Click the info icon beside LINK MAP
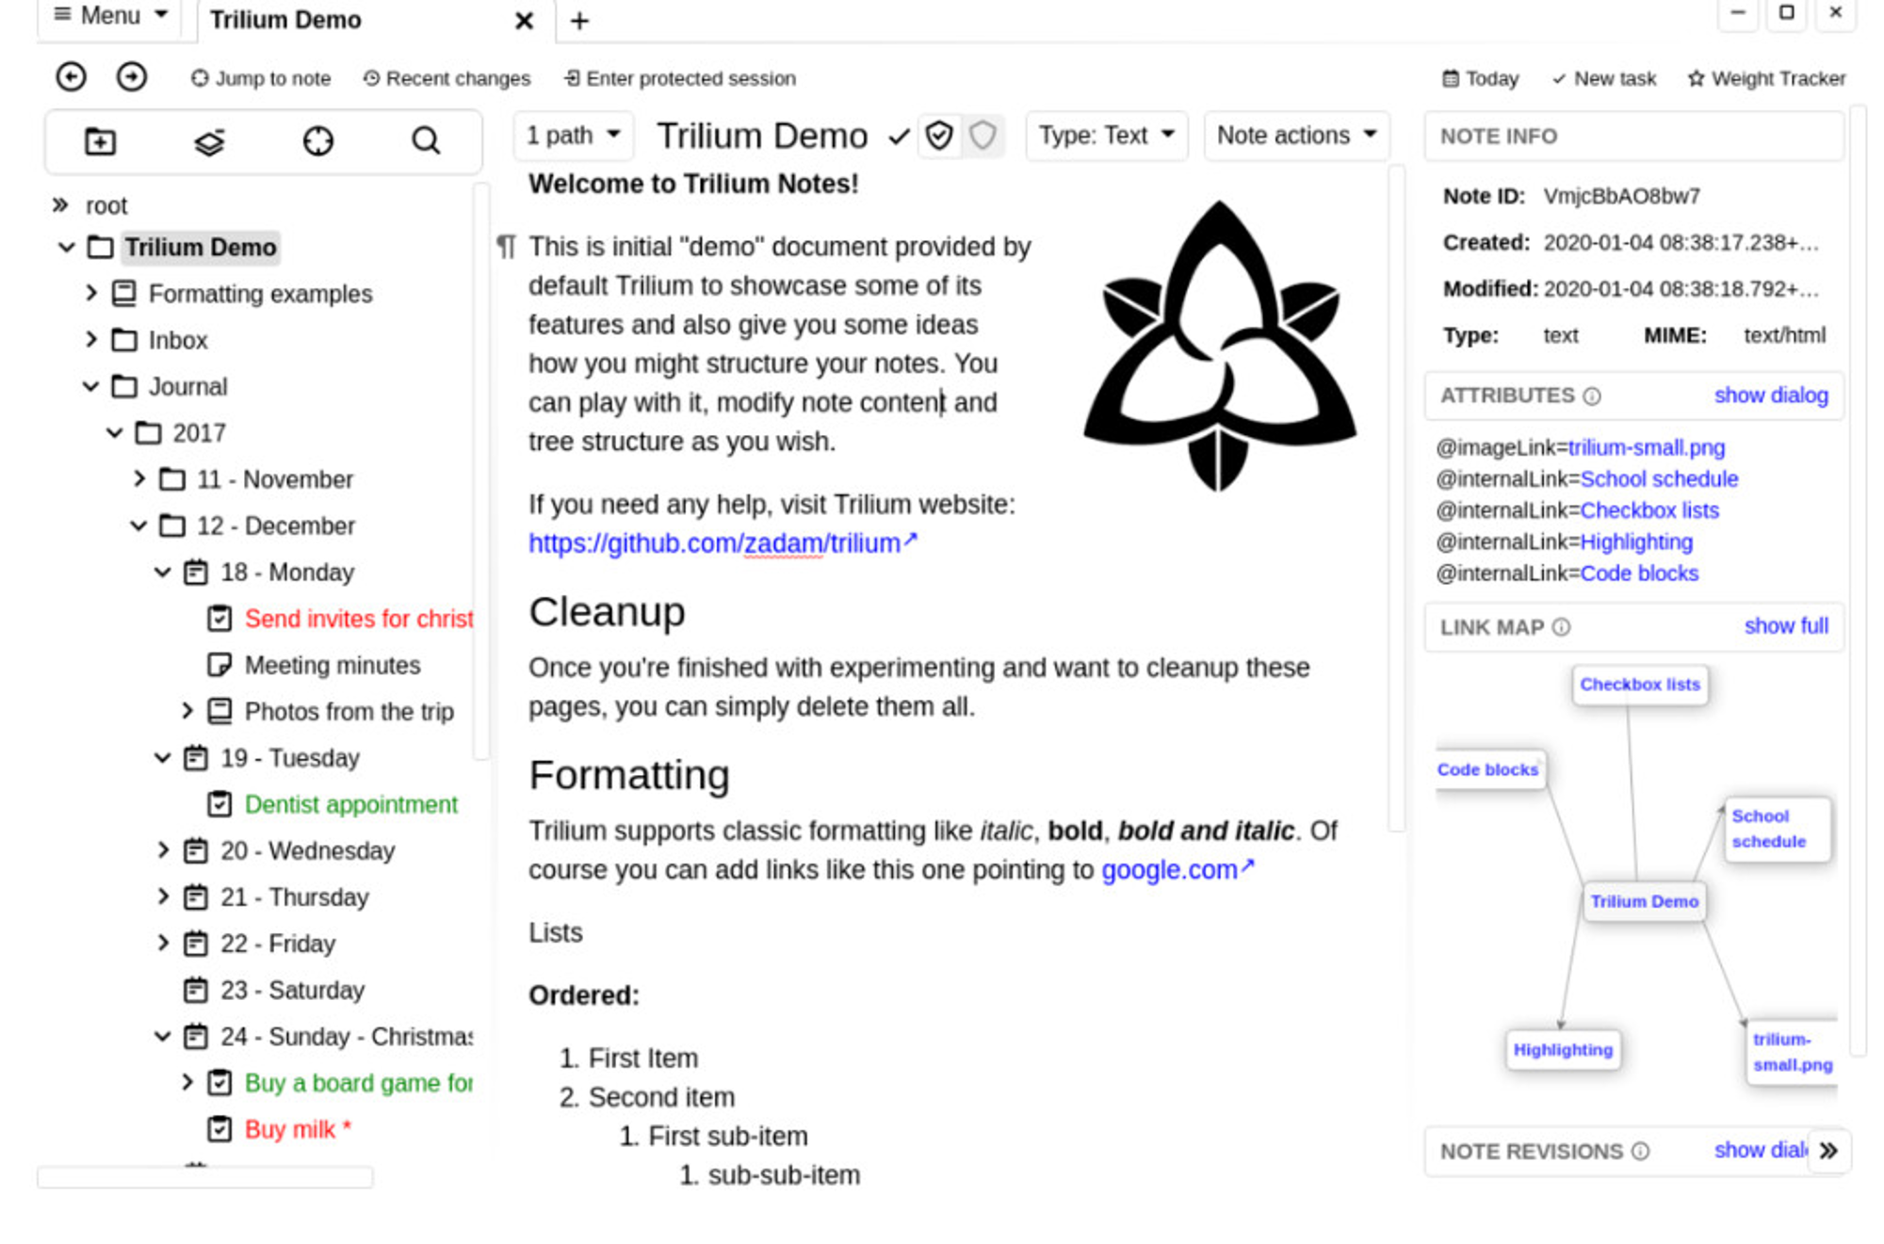The image size is (1884, 1244). (x=1561, y=627)
